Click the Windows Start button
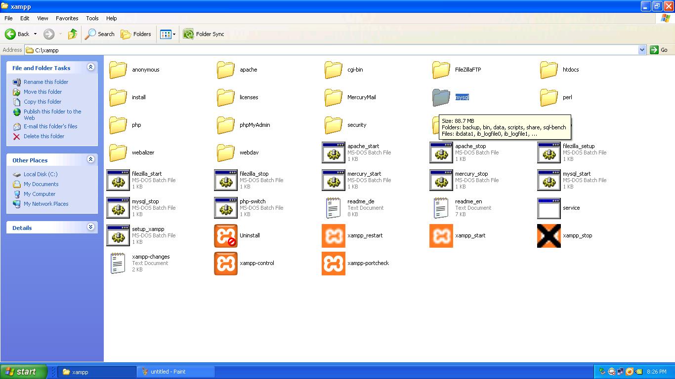Viewport: 675px width, 379px height. tap(24, 372)
